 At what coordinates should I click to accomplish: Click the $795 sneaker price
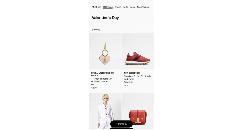click(127, 85)
